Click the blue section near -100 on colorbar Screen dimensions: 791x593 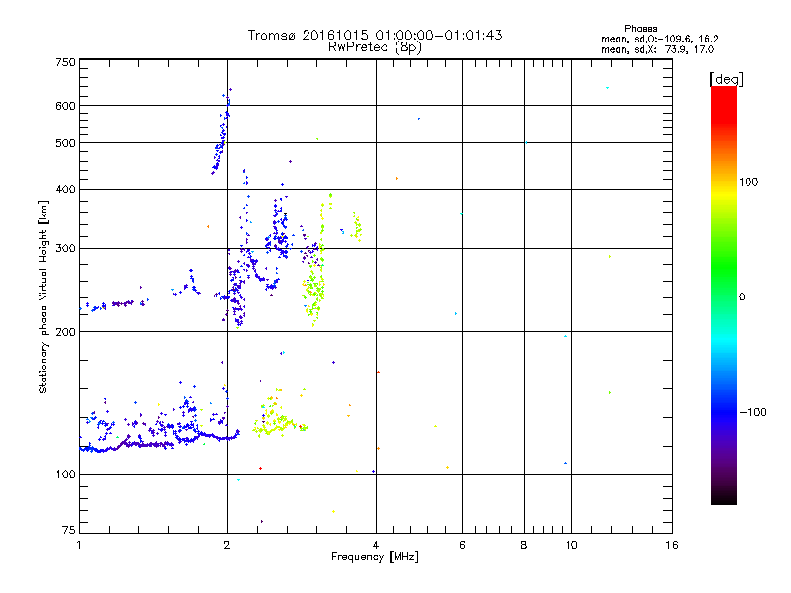click(724, 411)
